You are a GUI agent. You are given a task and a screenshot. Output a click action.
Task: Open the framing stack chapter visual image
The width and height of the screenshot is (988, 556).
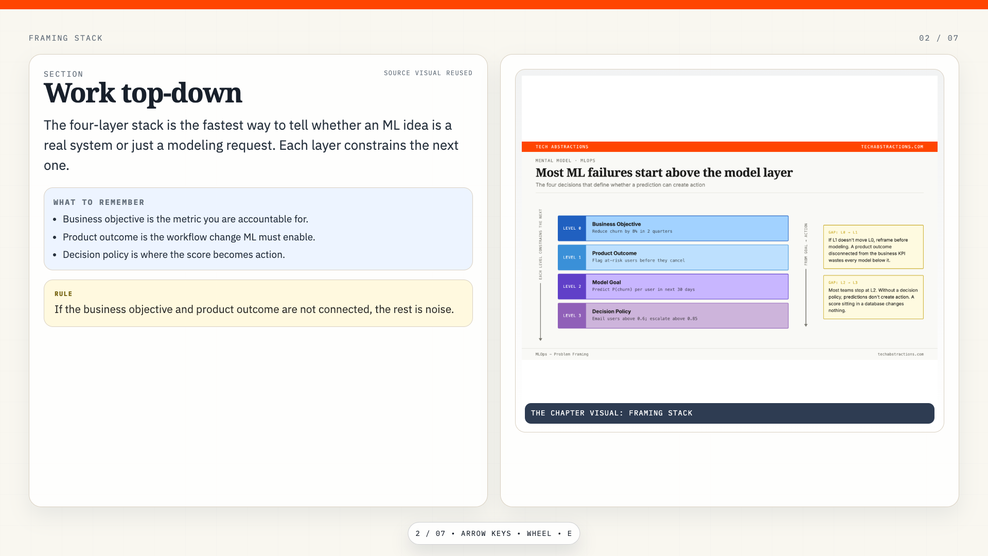(x=730, y=237)
